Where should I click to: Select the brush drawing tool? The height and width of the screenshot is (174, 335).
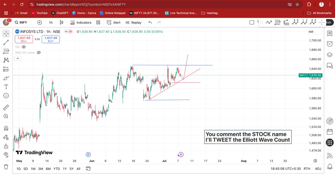click(6, 78)
